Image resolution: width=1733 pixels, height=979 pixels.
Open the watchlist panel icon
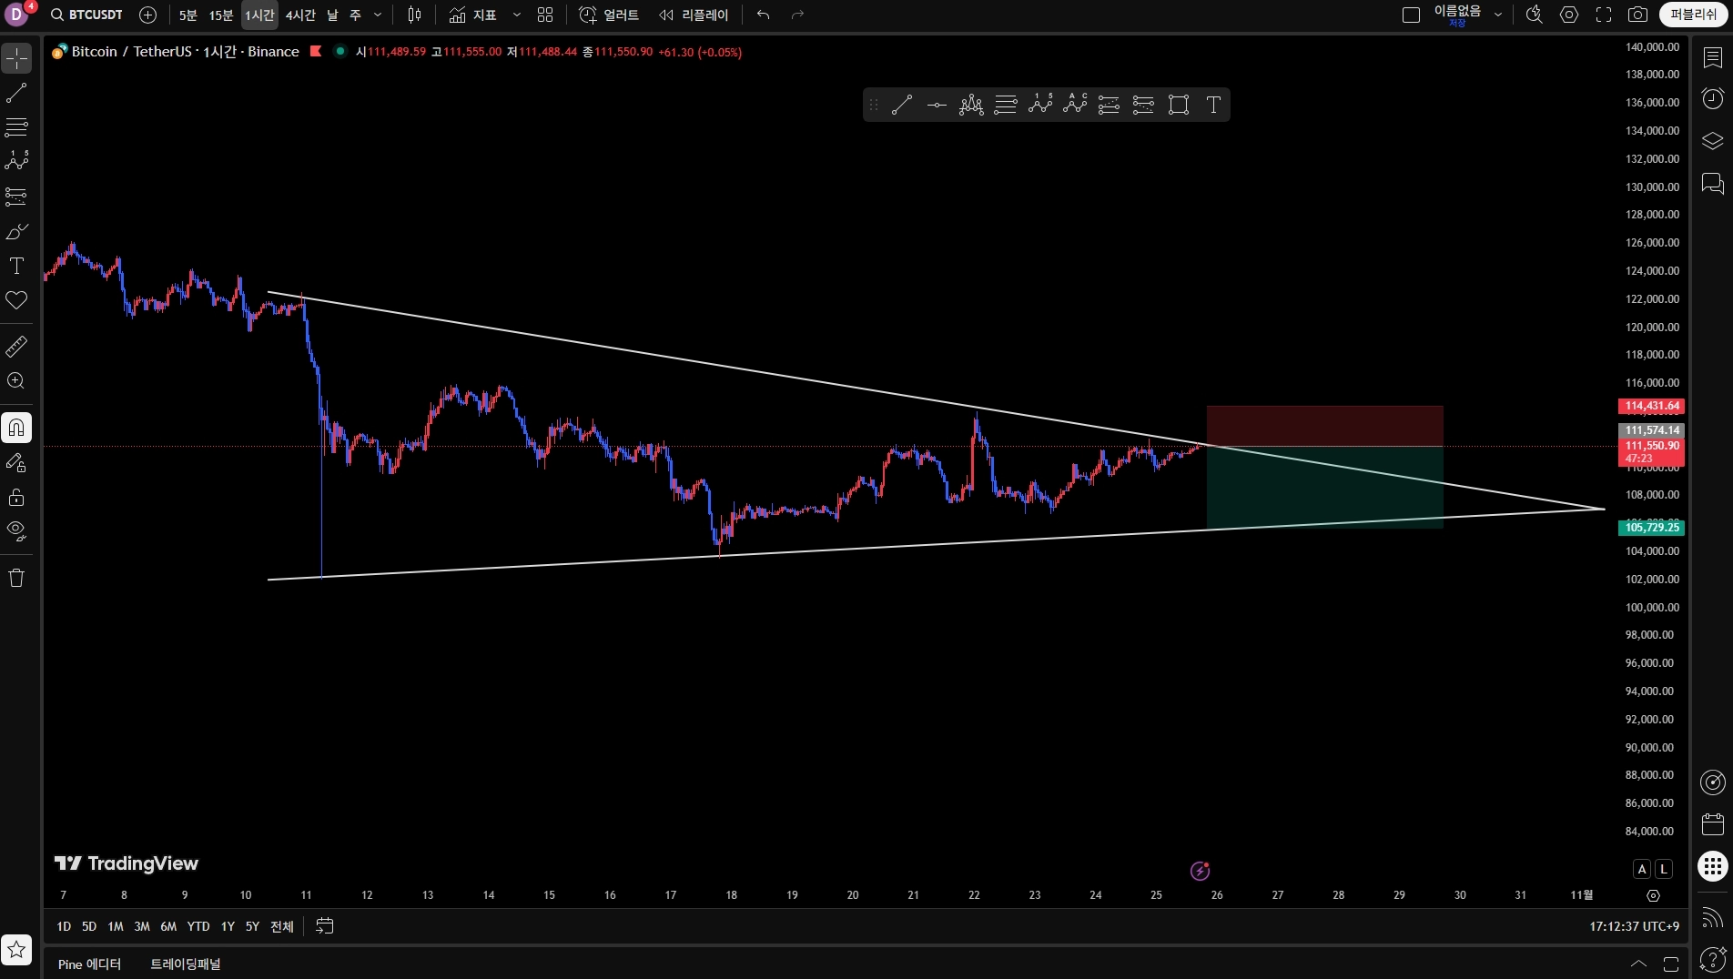(x=1712, y=57)
